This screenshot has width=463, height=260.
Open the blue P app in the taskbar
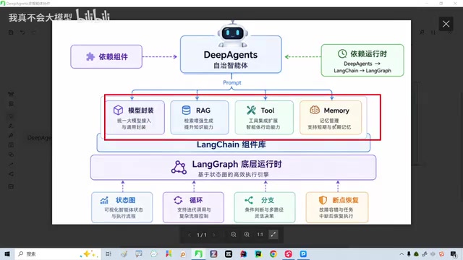pyautogui.click(x=303, y=253)
